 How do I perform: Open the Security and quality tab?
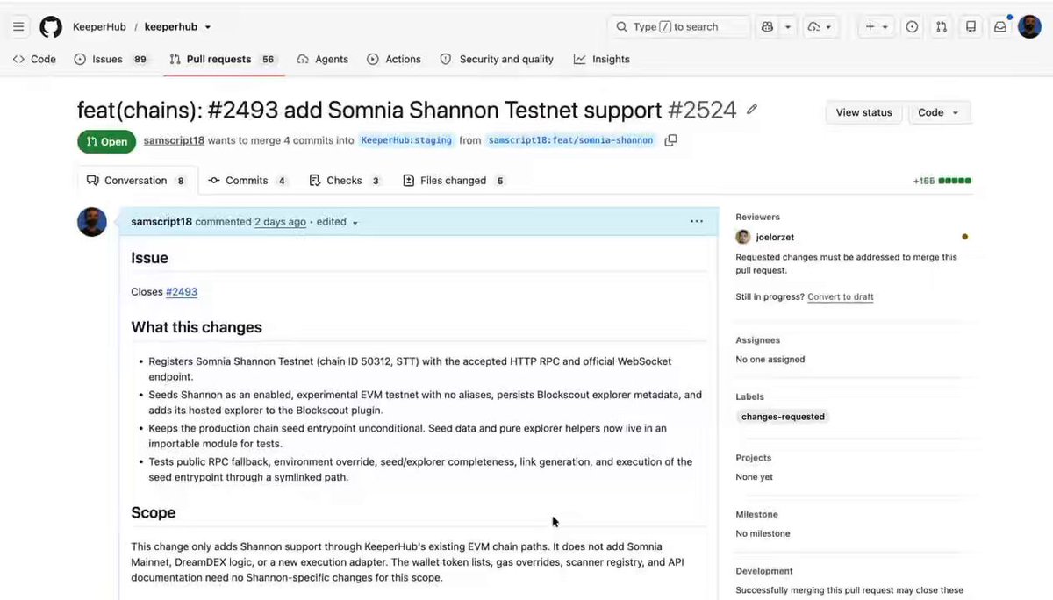click(497, 60)
